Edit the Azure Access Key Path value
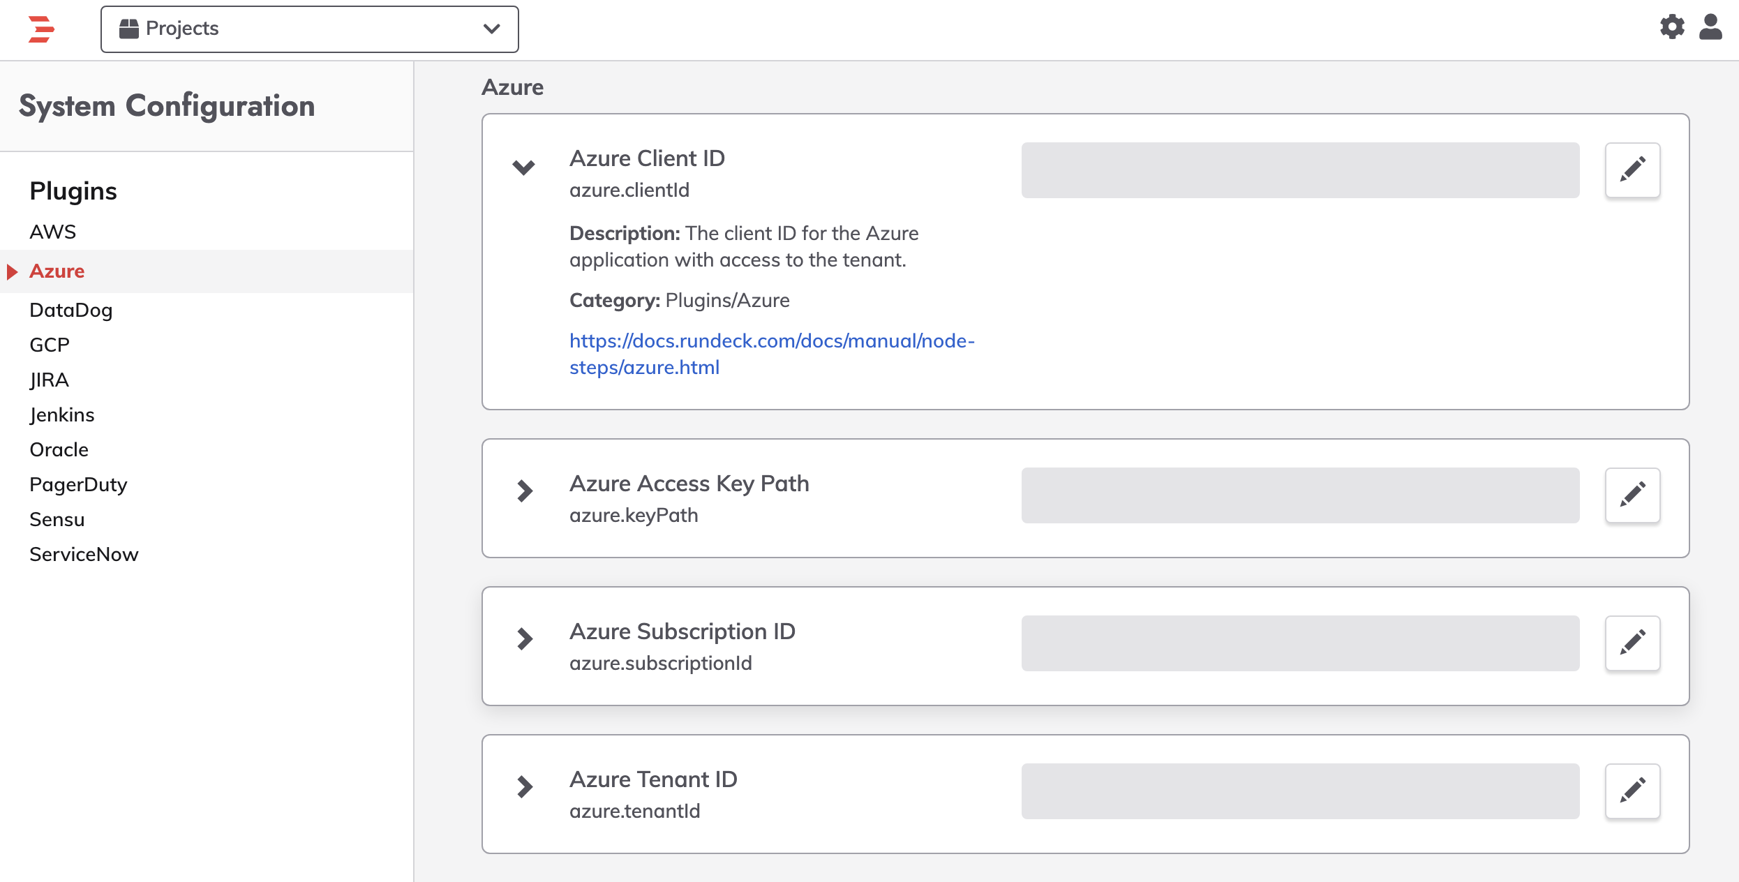 point(1632,495)
